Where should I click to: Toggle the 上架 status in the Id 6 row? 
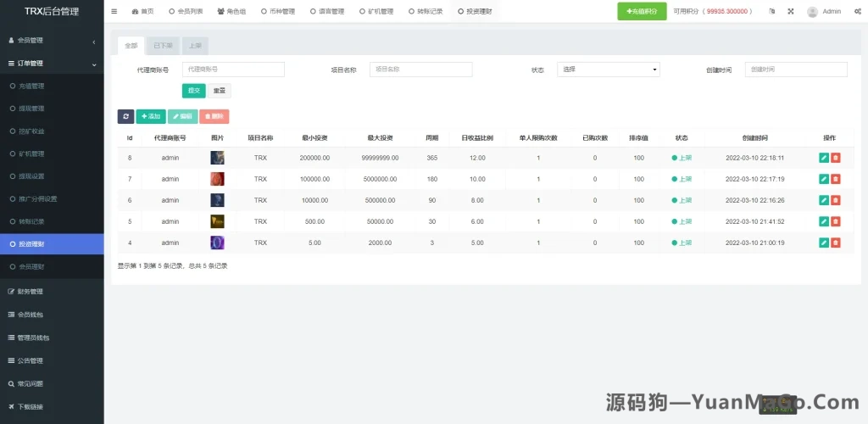pos(682,200)
